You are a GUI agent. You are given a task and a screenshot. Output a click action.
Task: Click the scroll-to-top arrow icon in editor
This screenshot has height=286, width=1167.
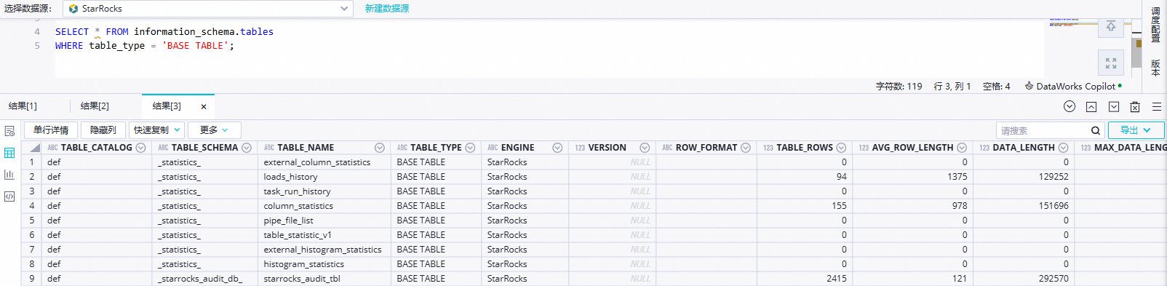(x=1111, y=26)
